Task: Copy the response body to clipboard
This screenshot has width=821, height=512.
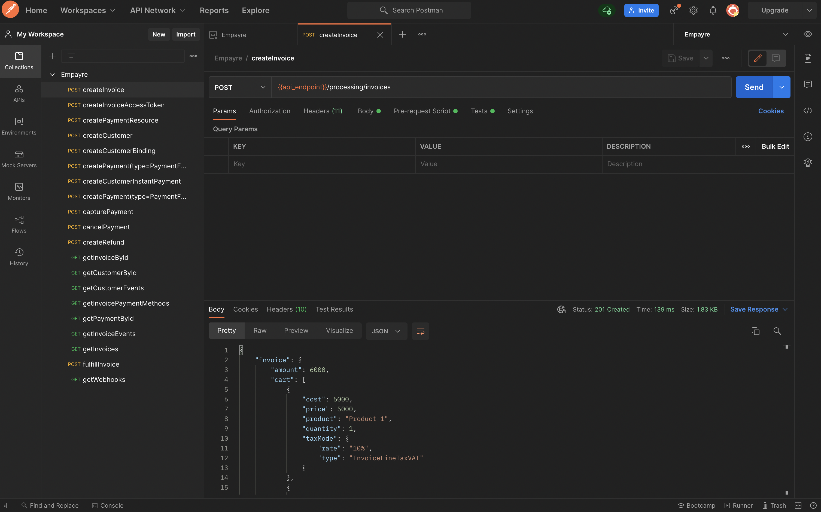Action: pyautogui.click(x=756, y=331)
